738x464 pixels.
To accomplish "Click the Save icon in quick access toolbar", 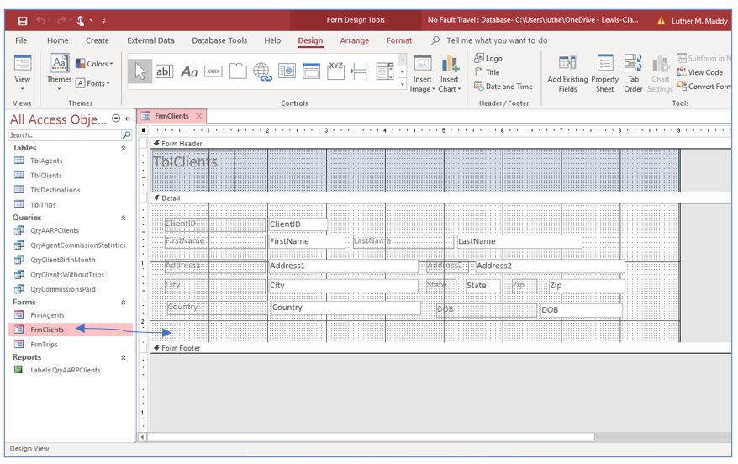I will click(22, 21).
